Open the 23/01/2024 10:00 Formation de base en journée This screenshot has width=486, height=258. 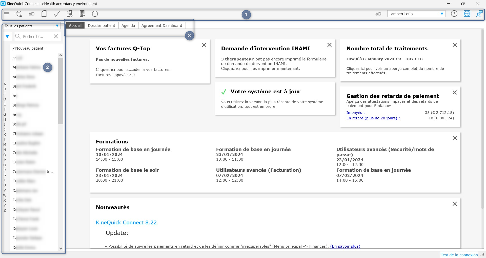tap(253, 154)
